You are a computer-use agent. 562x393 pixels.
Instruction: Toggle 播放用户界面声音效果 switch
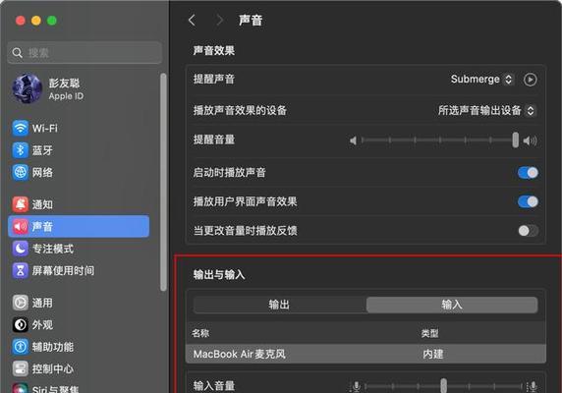coord(528,201)
